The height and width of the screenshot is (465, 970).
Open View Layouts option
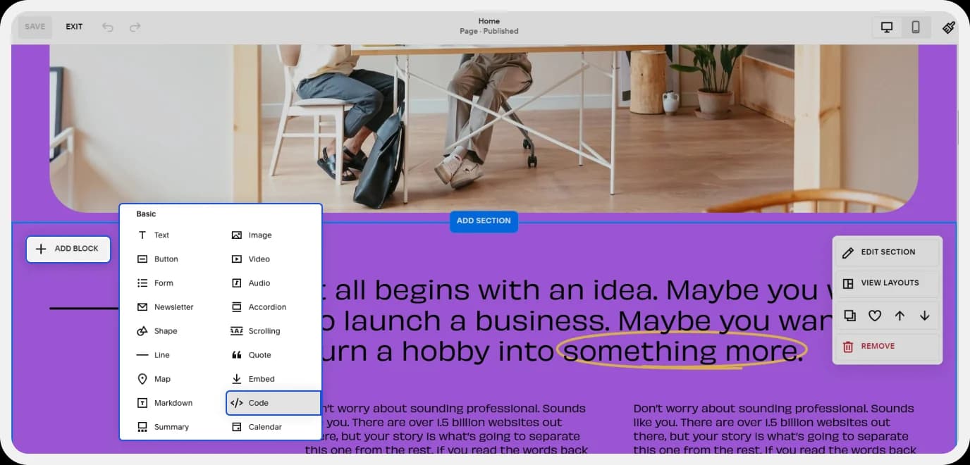point(888,283)
